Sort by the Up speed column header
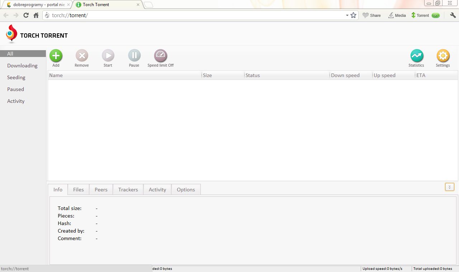 pos(393,75)
